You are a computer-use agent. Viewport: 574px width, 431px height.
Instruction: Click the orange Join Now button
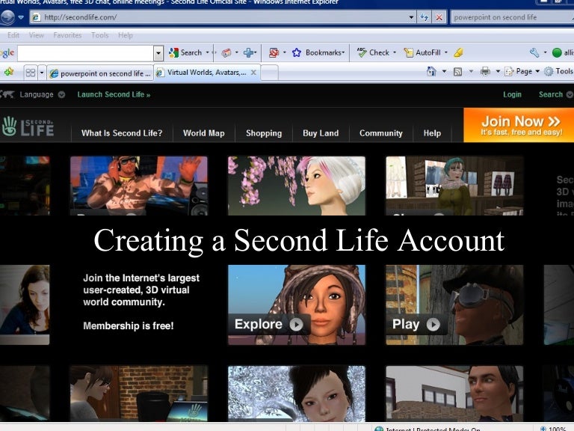pyautogui.click(x=519, y=125)
